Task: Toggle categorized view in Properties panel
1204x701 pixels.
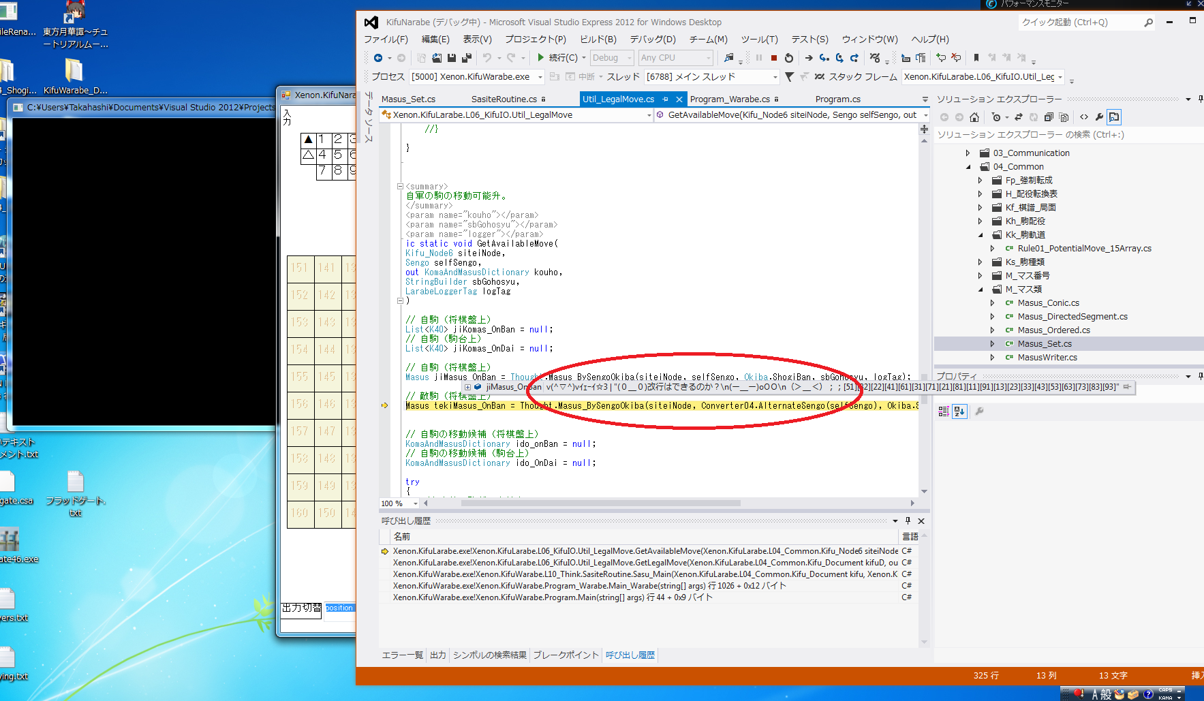Action: click(x=944, y=411)
